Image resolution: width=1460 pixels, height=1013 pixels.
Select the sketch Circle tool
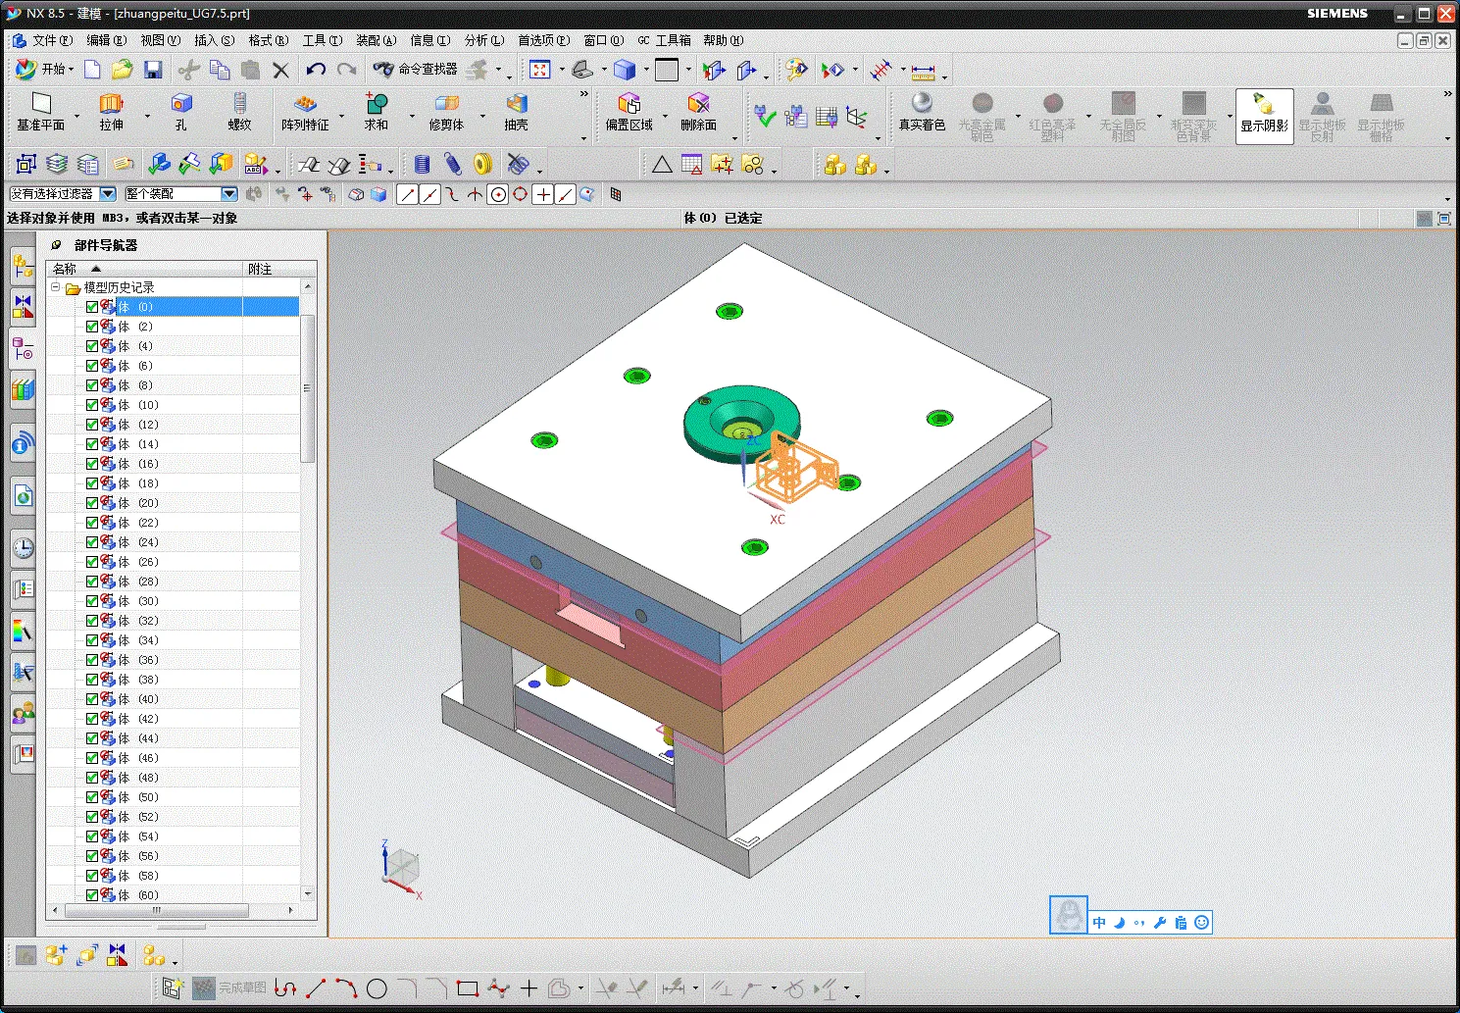(377, 988)
